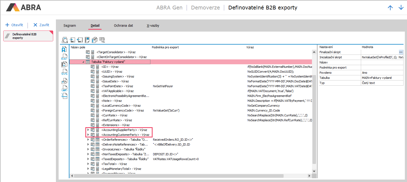407x182 pixels.
Task: Collapse the Tabulka "Faktury vydané" node
Action: click(83, 62)
